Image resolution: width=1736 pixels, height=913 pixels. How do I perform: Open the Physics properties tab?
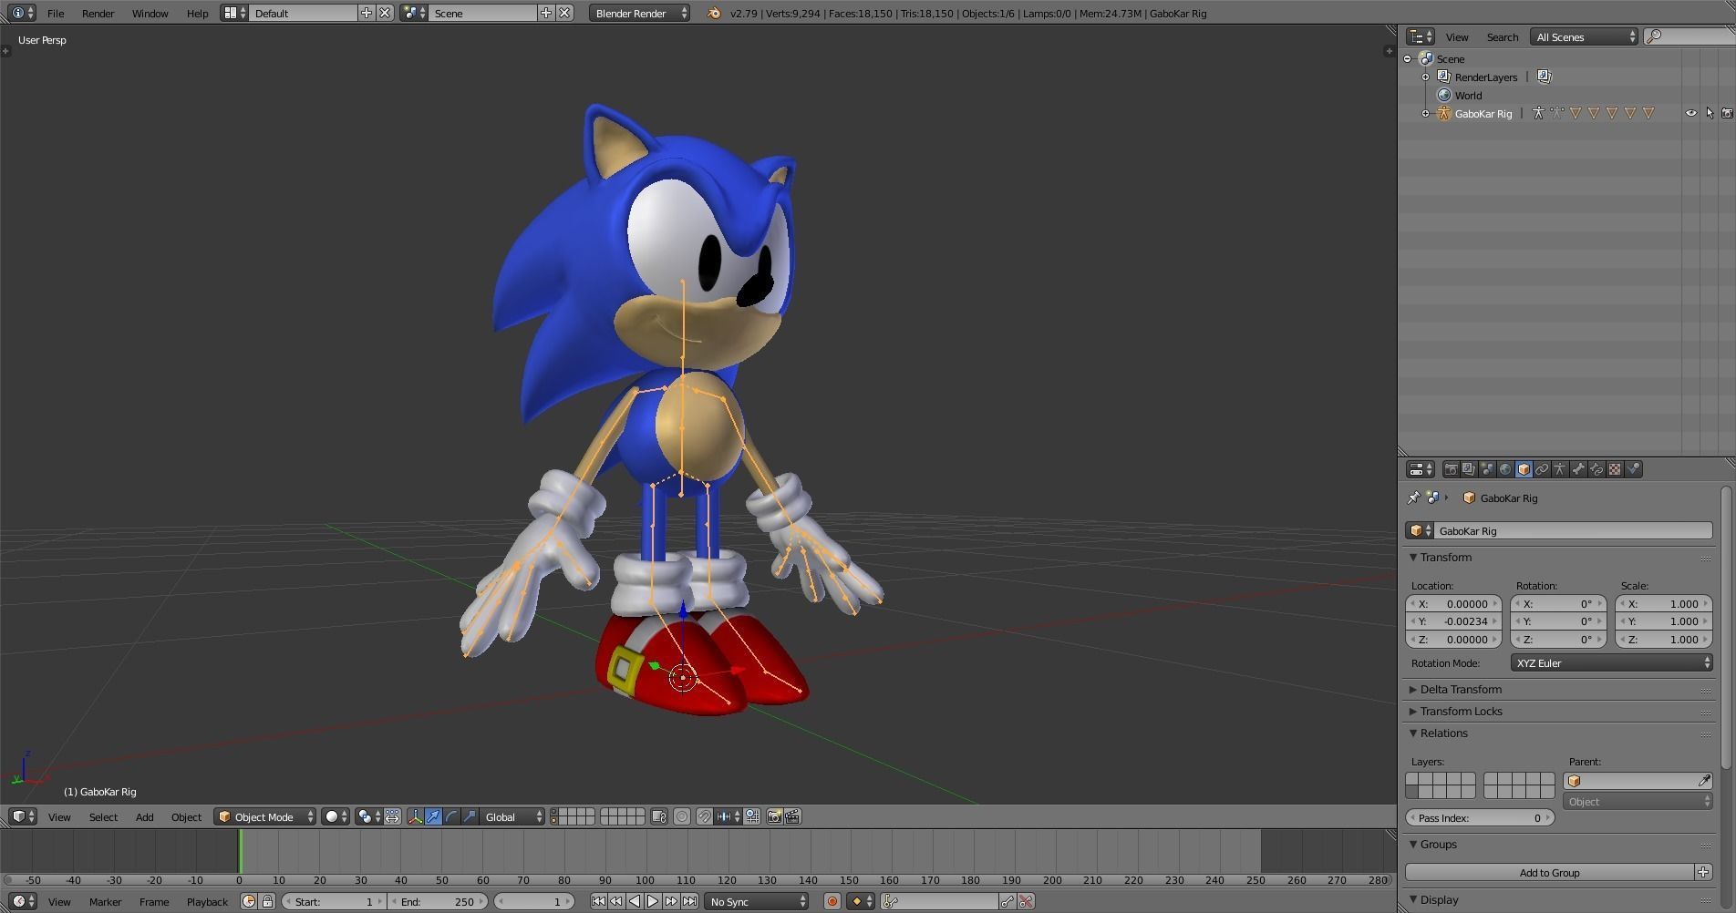[1633, 469]
